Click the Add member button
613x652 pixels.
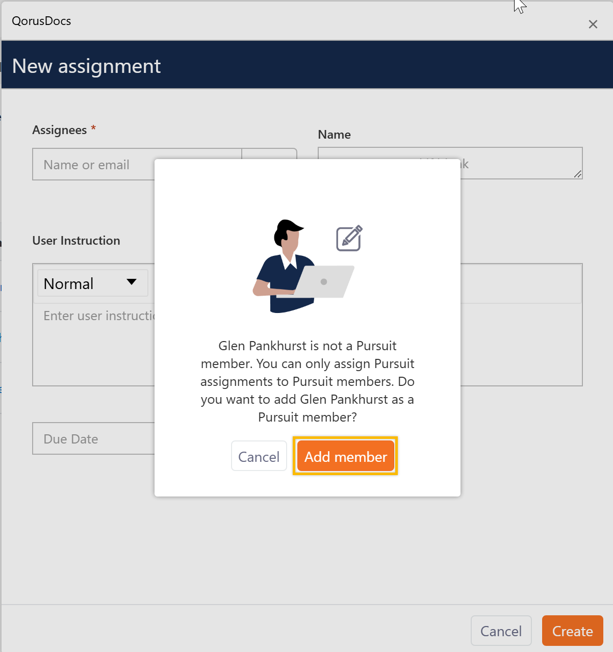point(345,456)
